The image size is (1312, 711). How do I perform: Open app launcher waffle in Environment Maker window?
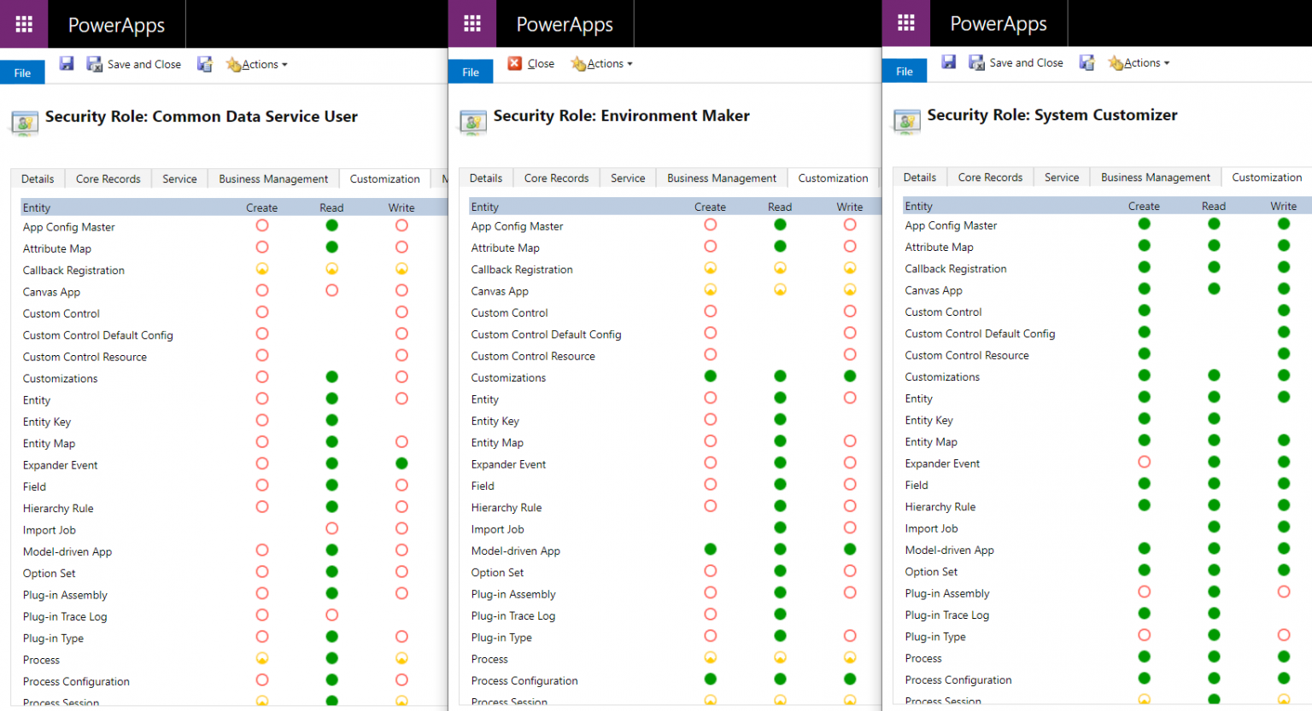tap(472, 24)
